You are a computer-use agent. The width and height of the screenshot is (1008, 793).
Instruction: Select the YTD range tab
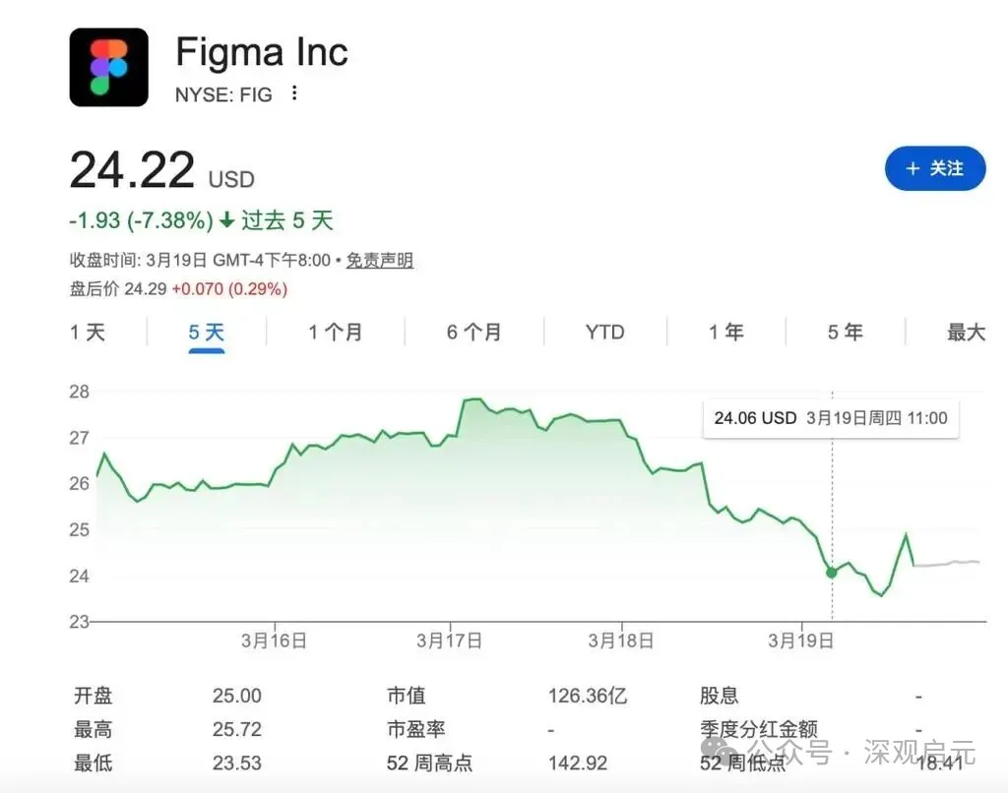(x=604, y=333)
